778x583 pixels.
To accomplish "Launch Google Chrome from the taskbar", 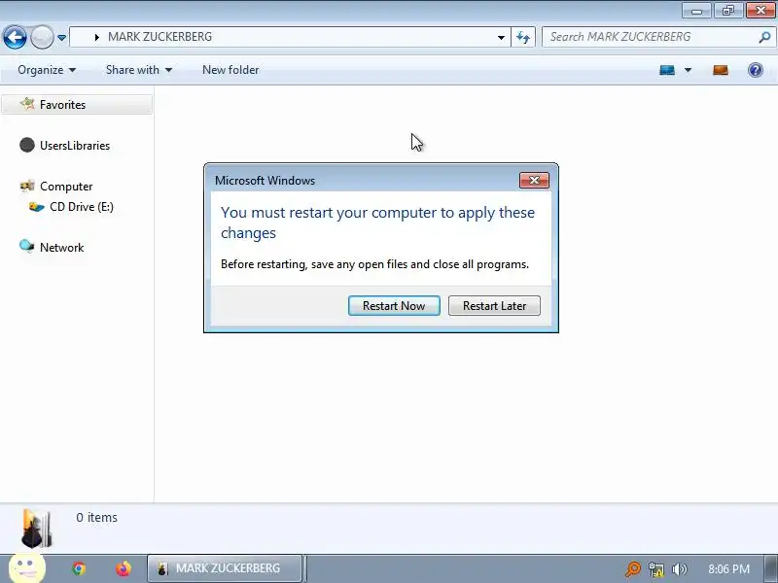I will (79, 568).
